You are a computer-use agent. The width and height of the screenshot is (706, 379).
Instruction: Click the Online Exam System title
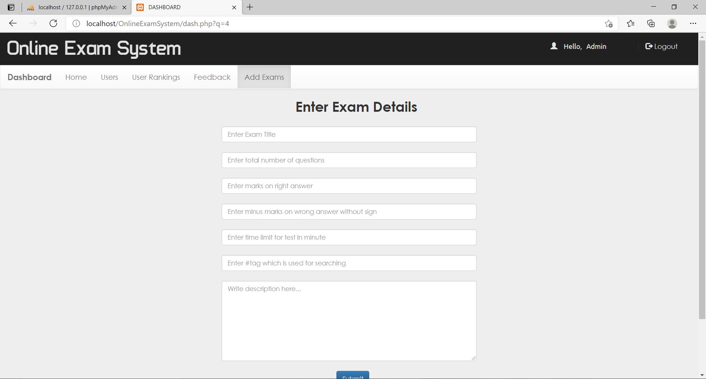94,49
